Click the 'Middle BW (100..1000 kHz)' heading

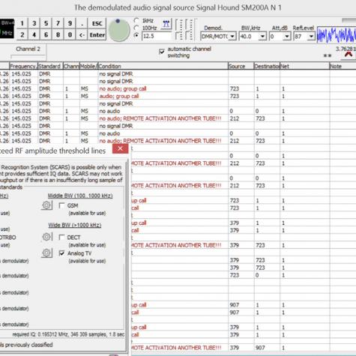(80, 196)
